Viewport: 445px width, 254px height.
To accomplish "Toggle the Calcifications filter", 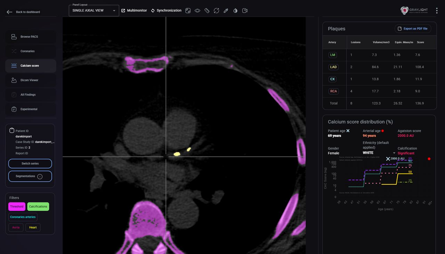I will tap(38, 207).
